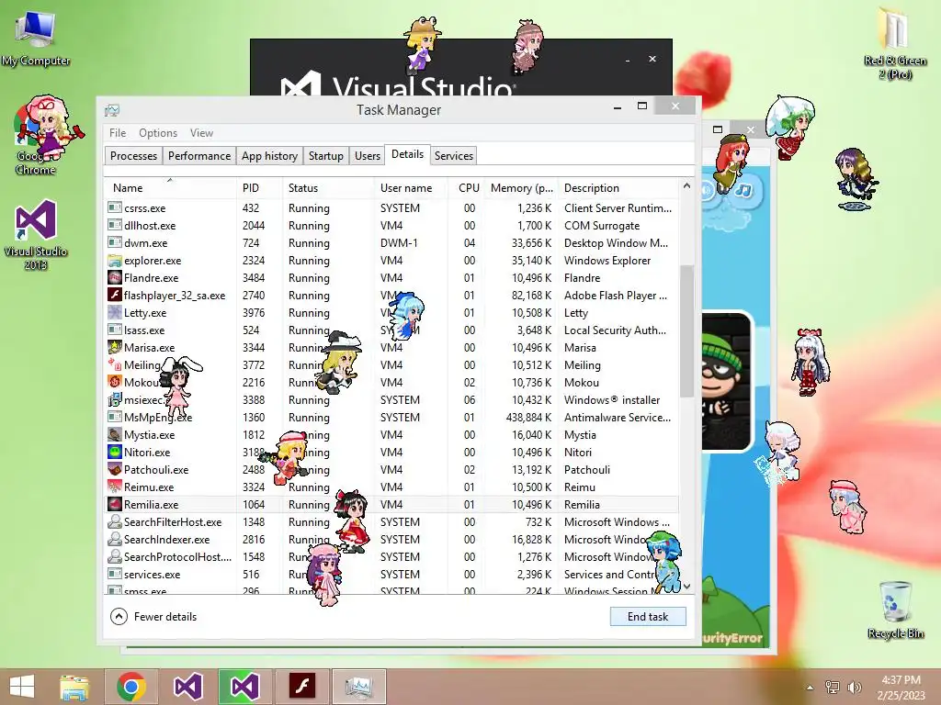Select the dllhost.exe row

tap(391, 226)
